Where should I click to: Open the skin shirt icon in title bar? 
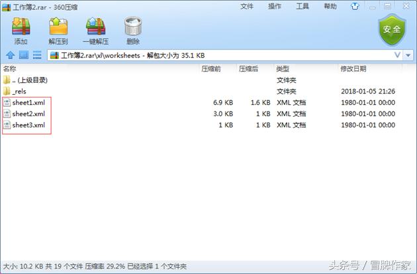(355, 6)
